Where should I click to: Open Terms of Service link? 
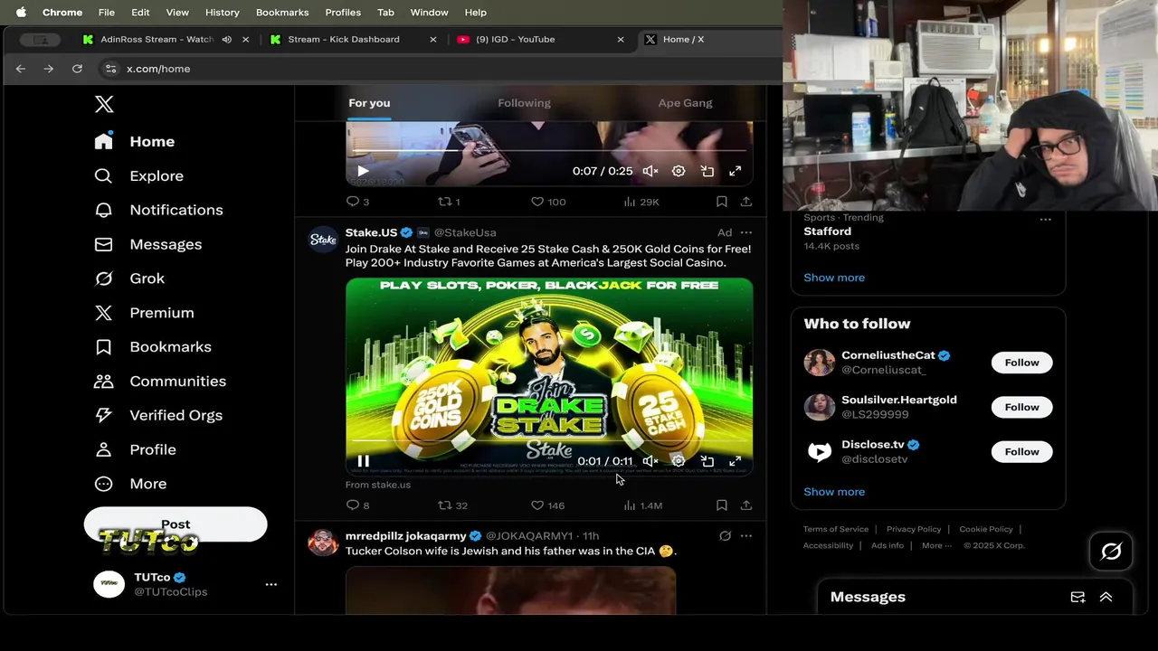point(836,529)
